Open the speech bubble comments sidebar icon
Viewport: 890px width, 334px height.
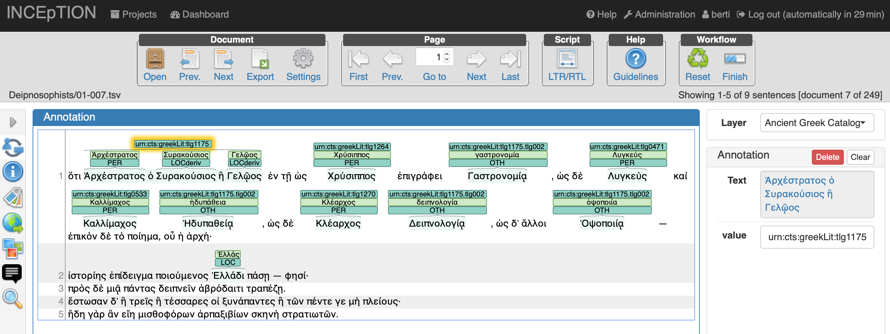[x=12, y=274]
